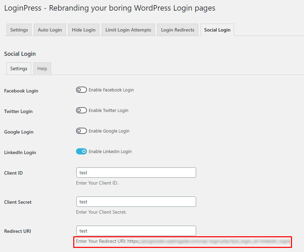Screen dimensions: 304x252
Task: Click the "Enable Google Login" label
Action: coord(109,131)
